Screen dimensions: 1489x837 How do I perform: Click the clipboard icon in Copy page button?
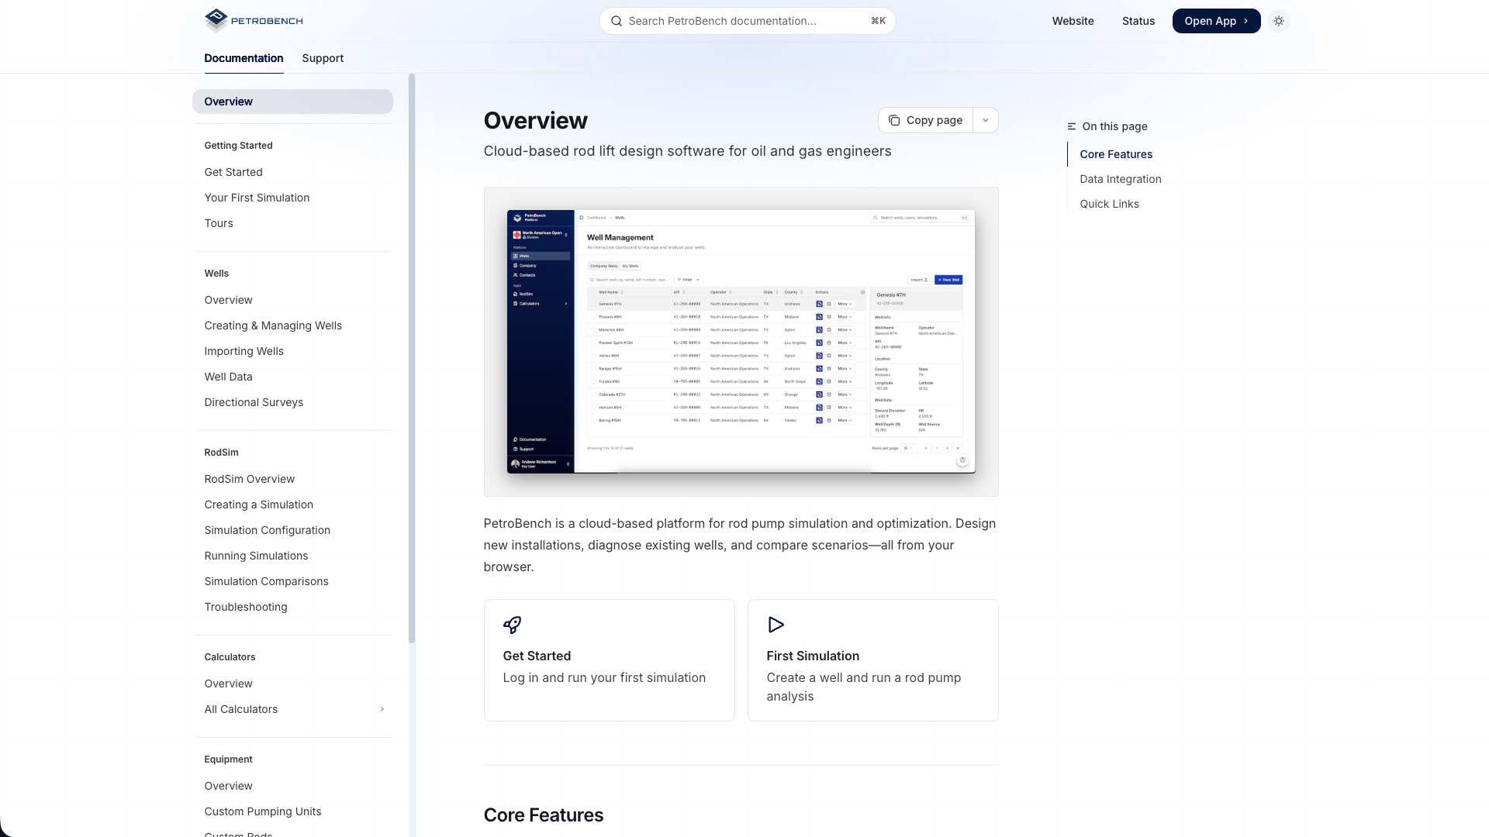click(896, 120)
